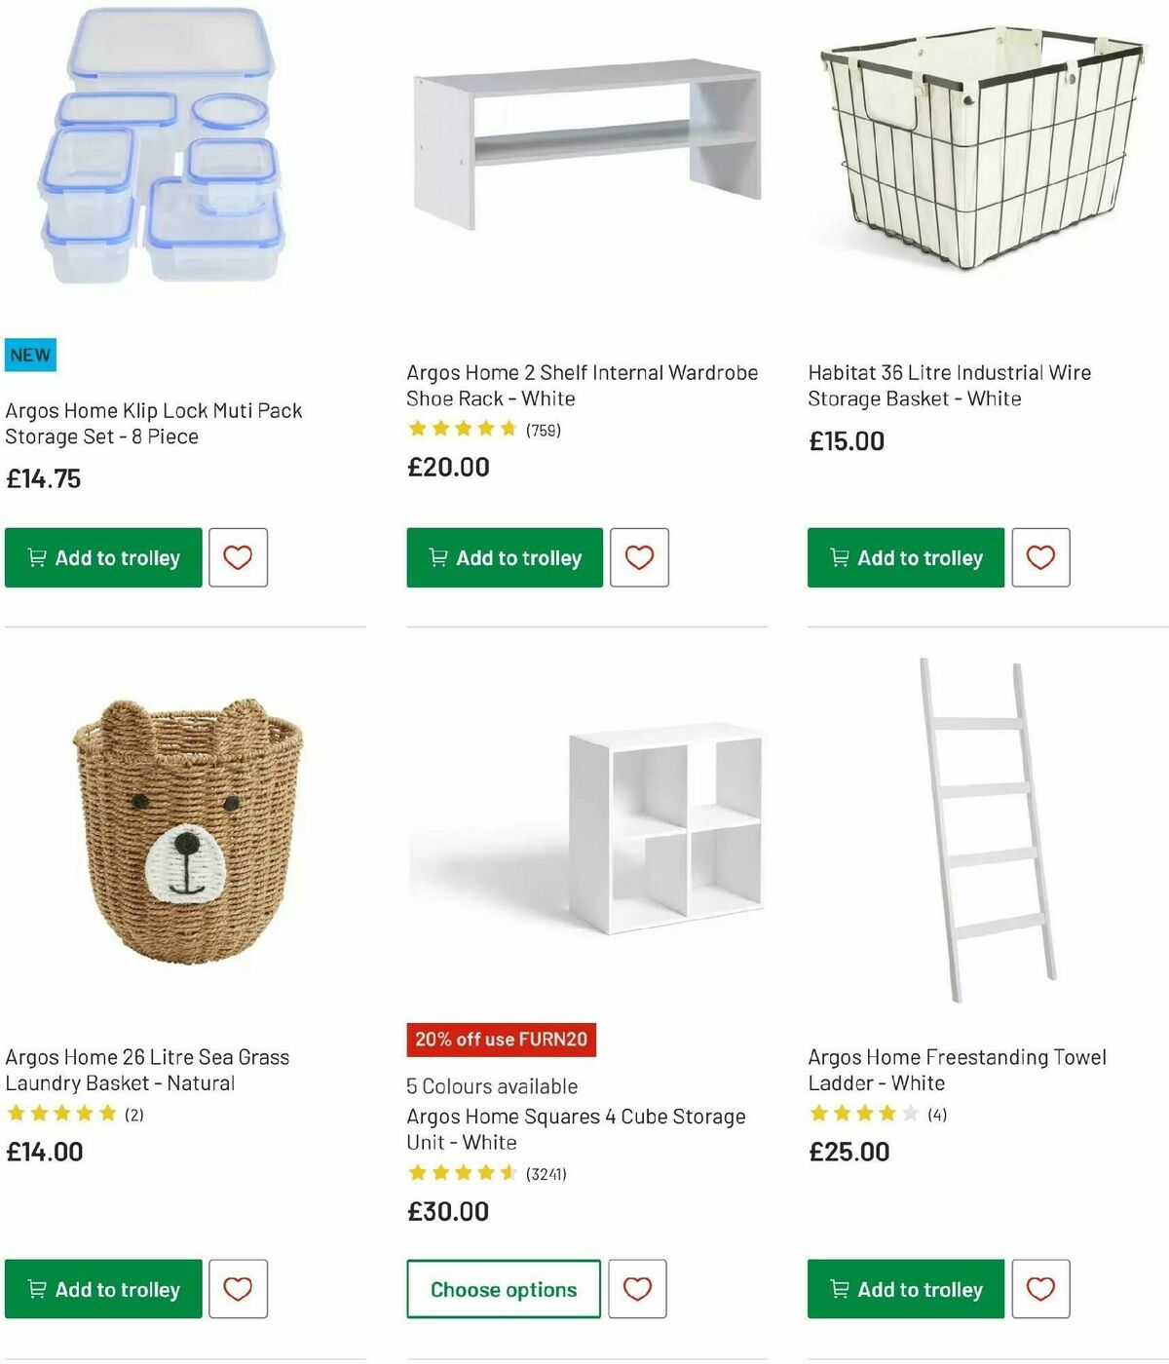Click the trolley icon on the Towel Ladder button
The width and height of the screenshot is (1169, 1364).
(840, 1289)
